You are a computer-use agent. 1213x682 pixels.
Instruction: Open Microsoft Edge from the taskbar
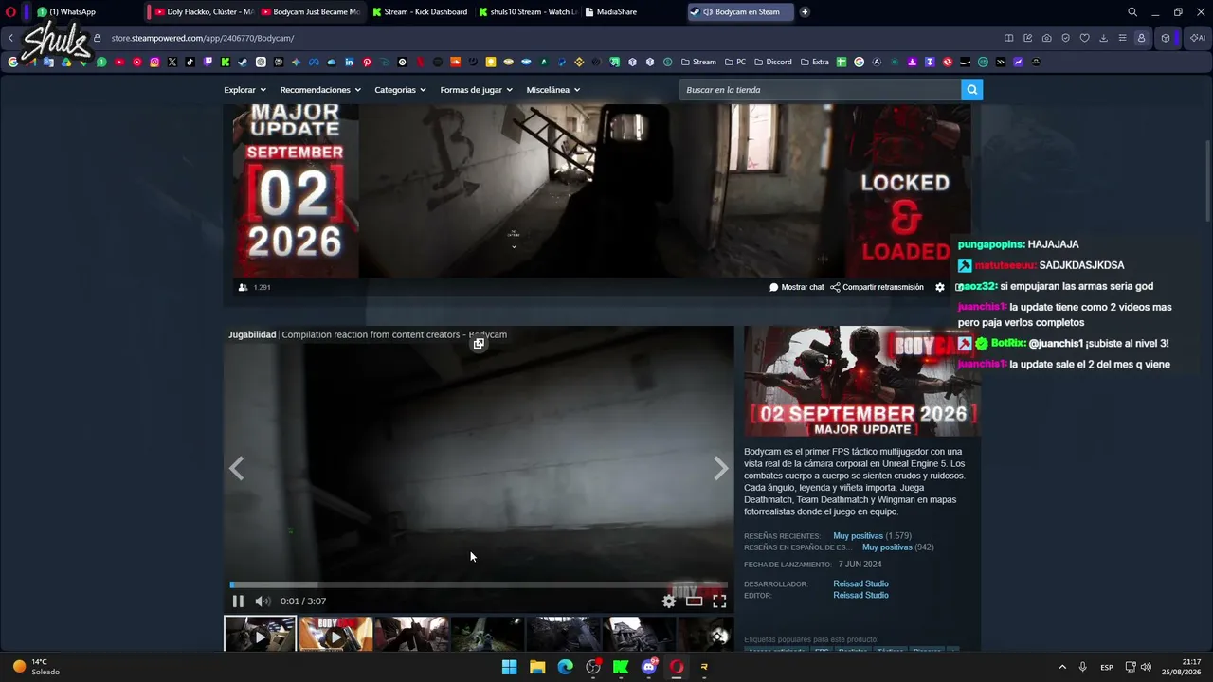pyautogui.click(x=565, y=667)
